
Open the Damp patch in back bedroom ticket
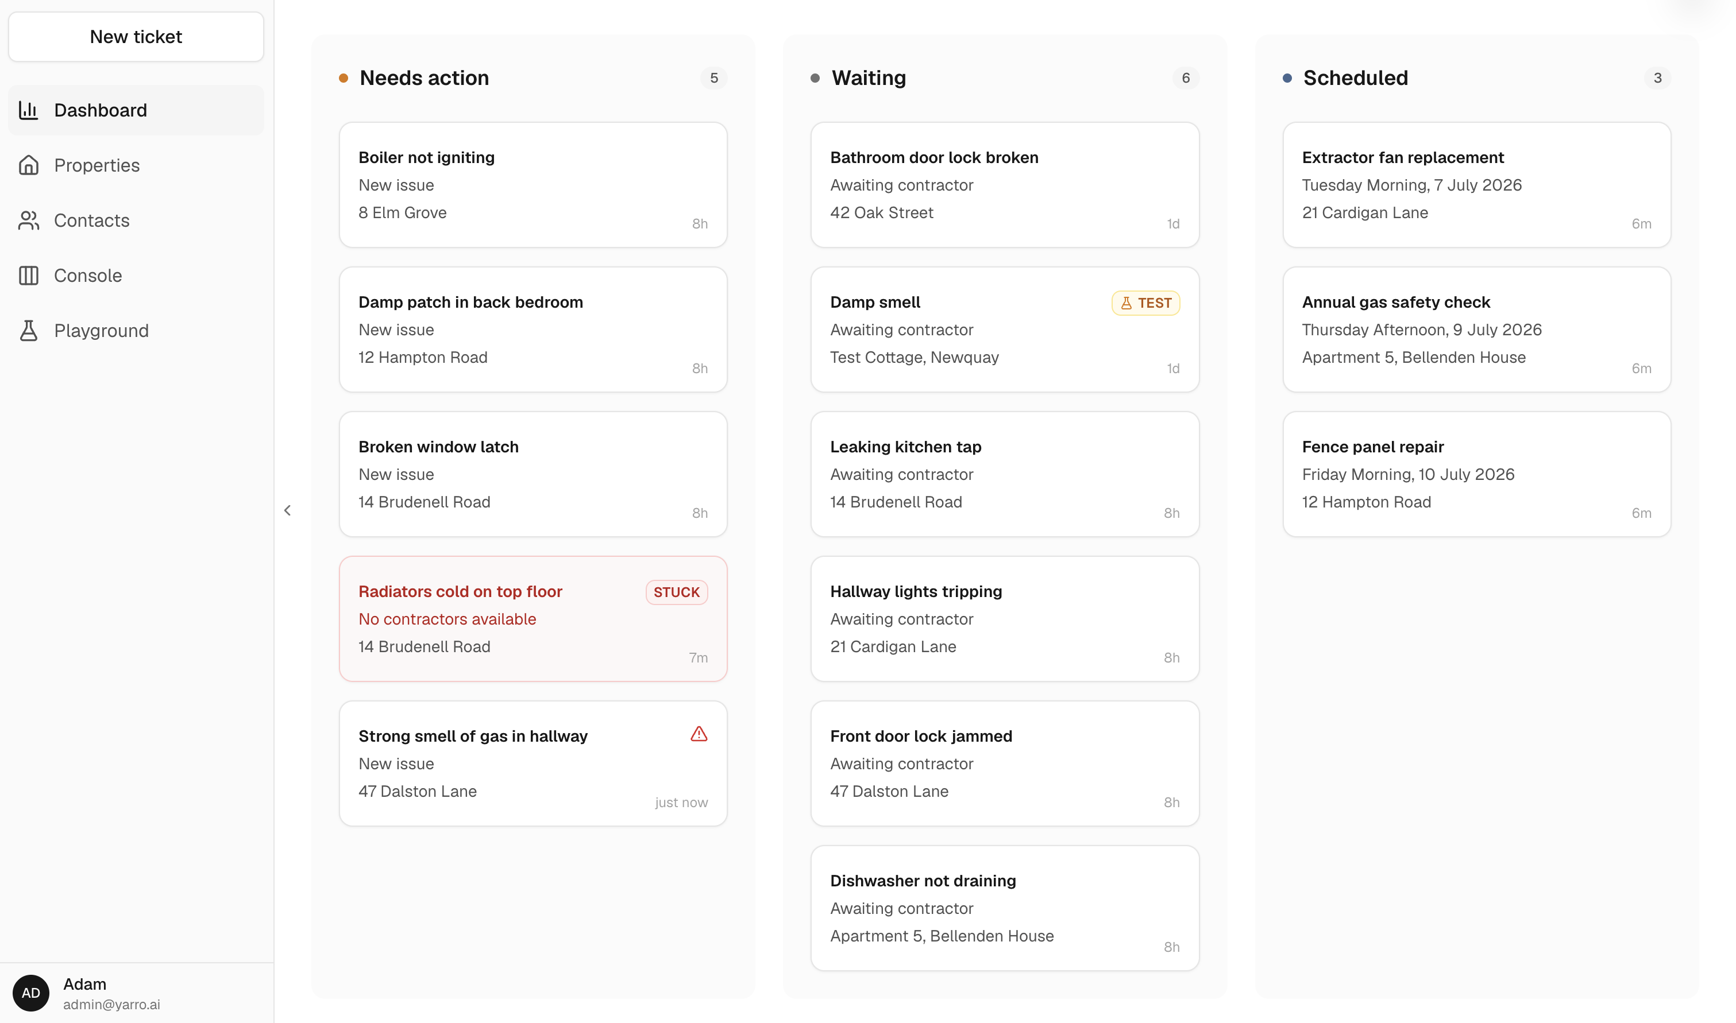(533, 330)
